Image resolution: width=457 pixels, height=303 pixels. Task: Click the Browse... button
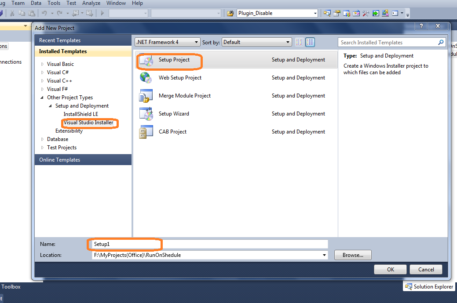pos(353,255)
